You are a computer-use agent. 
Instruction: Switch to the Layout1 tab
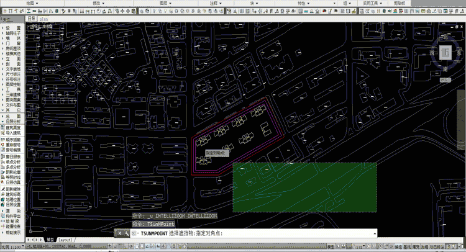pyautogui.click(x=66, y=240)
